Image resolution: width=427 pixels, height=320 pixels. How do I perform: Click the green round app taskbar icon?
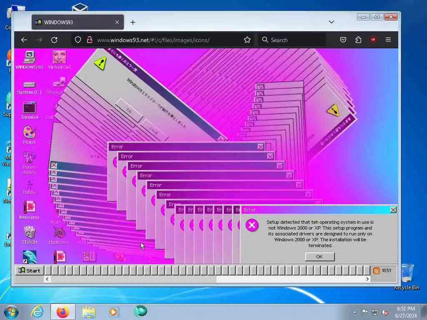coord(141,311)
